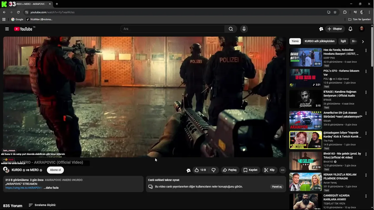Open the YouTube guide hamburger menu

[x=7, y=29]
